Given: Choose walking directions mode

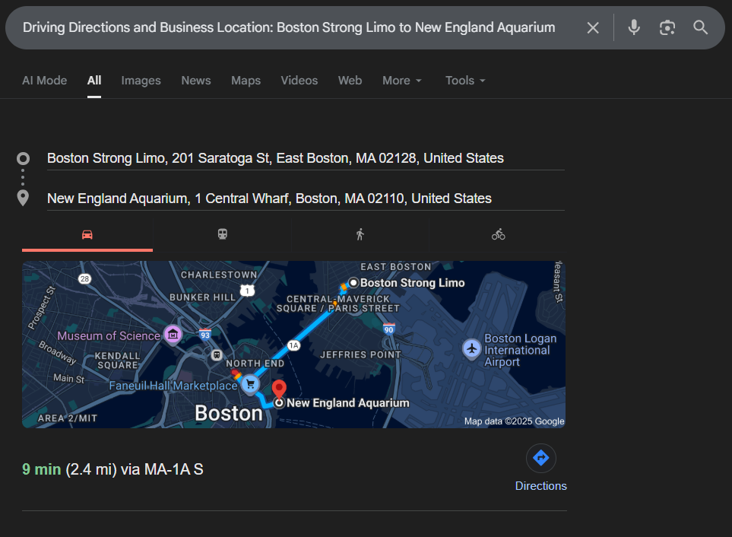Looking at the screenshot, I should click(x=360, y=234).
